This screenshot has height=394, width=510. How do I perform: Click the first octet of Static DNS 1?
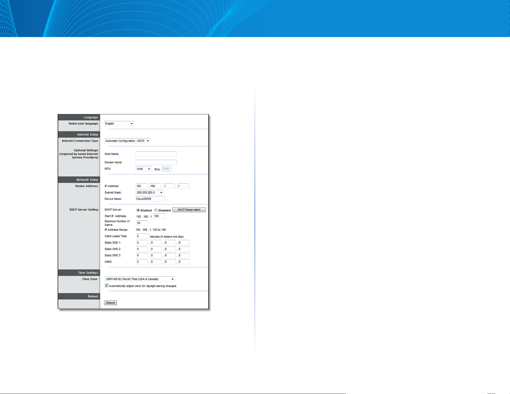pos(142,243)
